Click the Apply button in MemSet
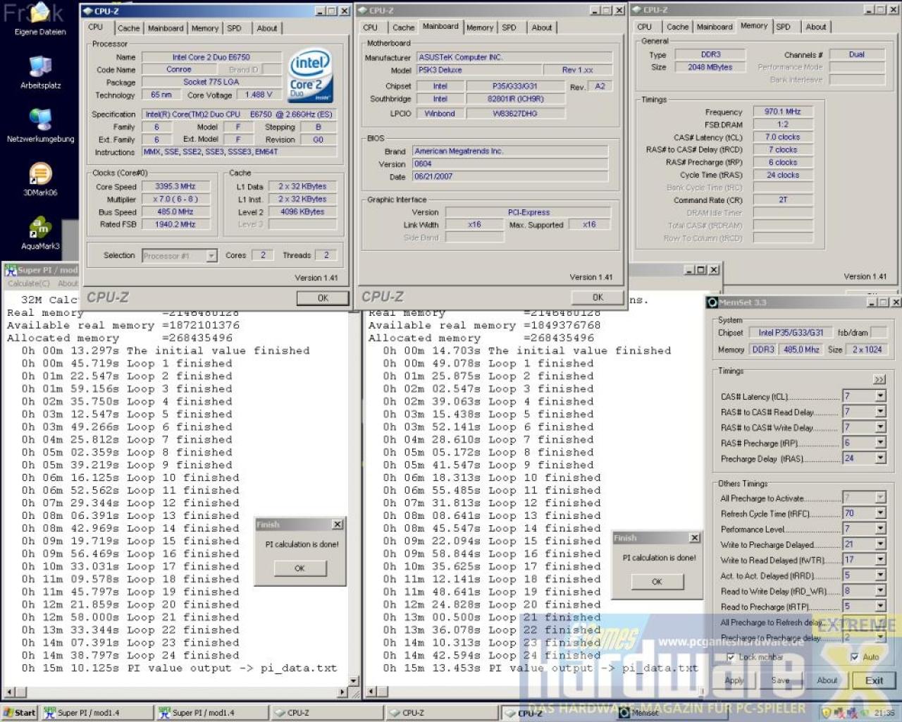 [734, 680]
